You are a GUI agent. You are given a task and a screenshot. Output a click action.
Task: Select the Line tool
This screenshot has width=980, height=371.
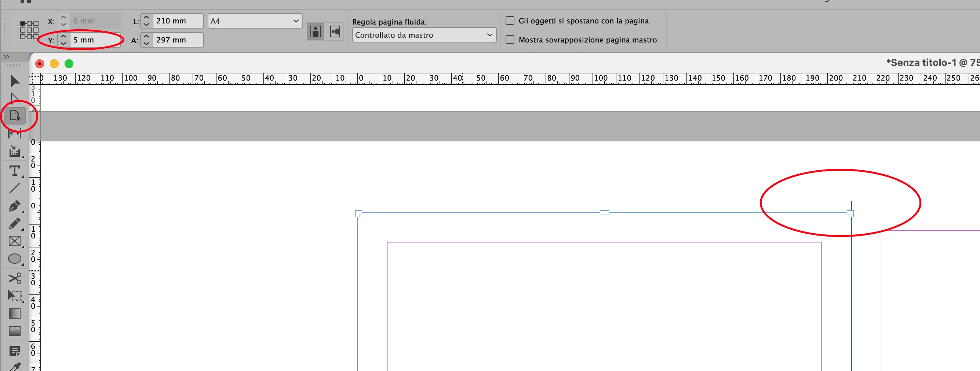pyautogui.click(x=14, y=188)
